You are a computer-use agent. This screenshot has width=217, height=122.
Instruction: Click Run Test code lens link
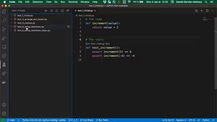pyautogui.click(x=90, y=44)
